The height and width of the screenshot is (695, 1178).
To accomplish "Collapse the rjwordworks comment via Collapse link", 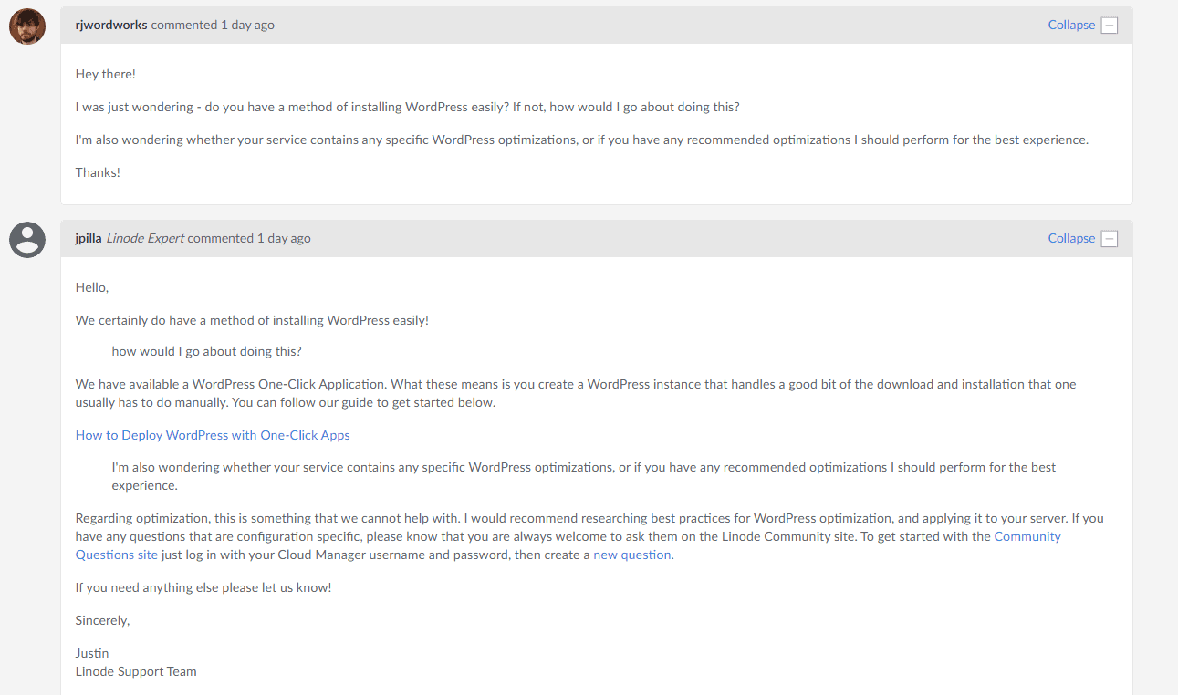I will [1071, 25].
